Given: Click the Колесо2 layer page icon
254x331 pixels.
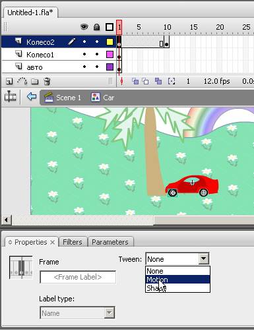Looking at the screenshot, I should (x=18, y=42).
